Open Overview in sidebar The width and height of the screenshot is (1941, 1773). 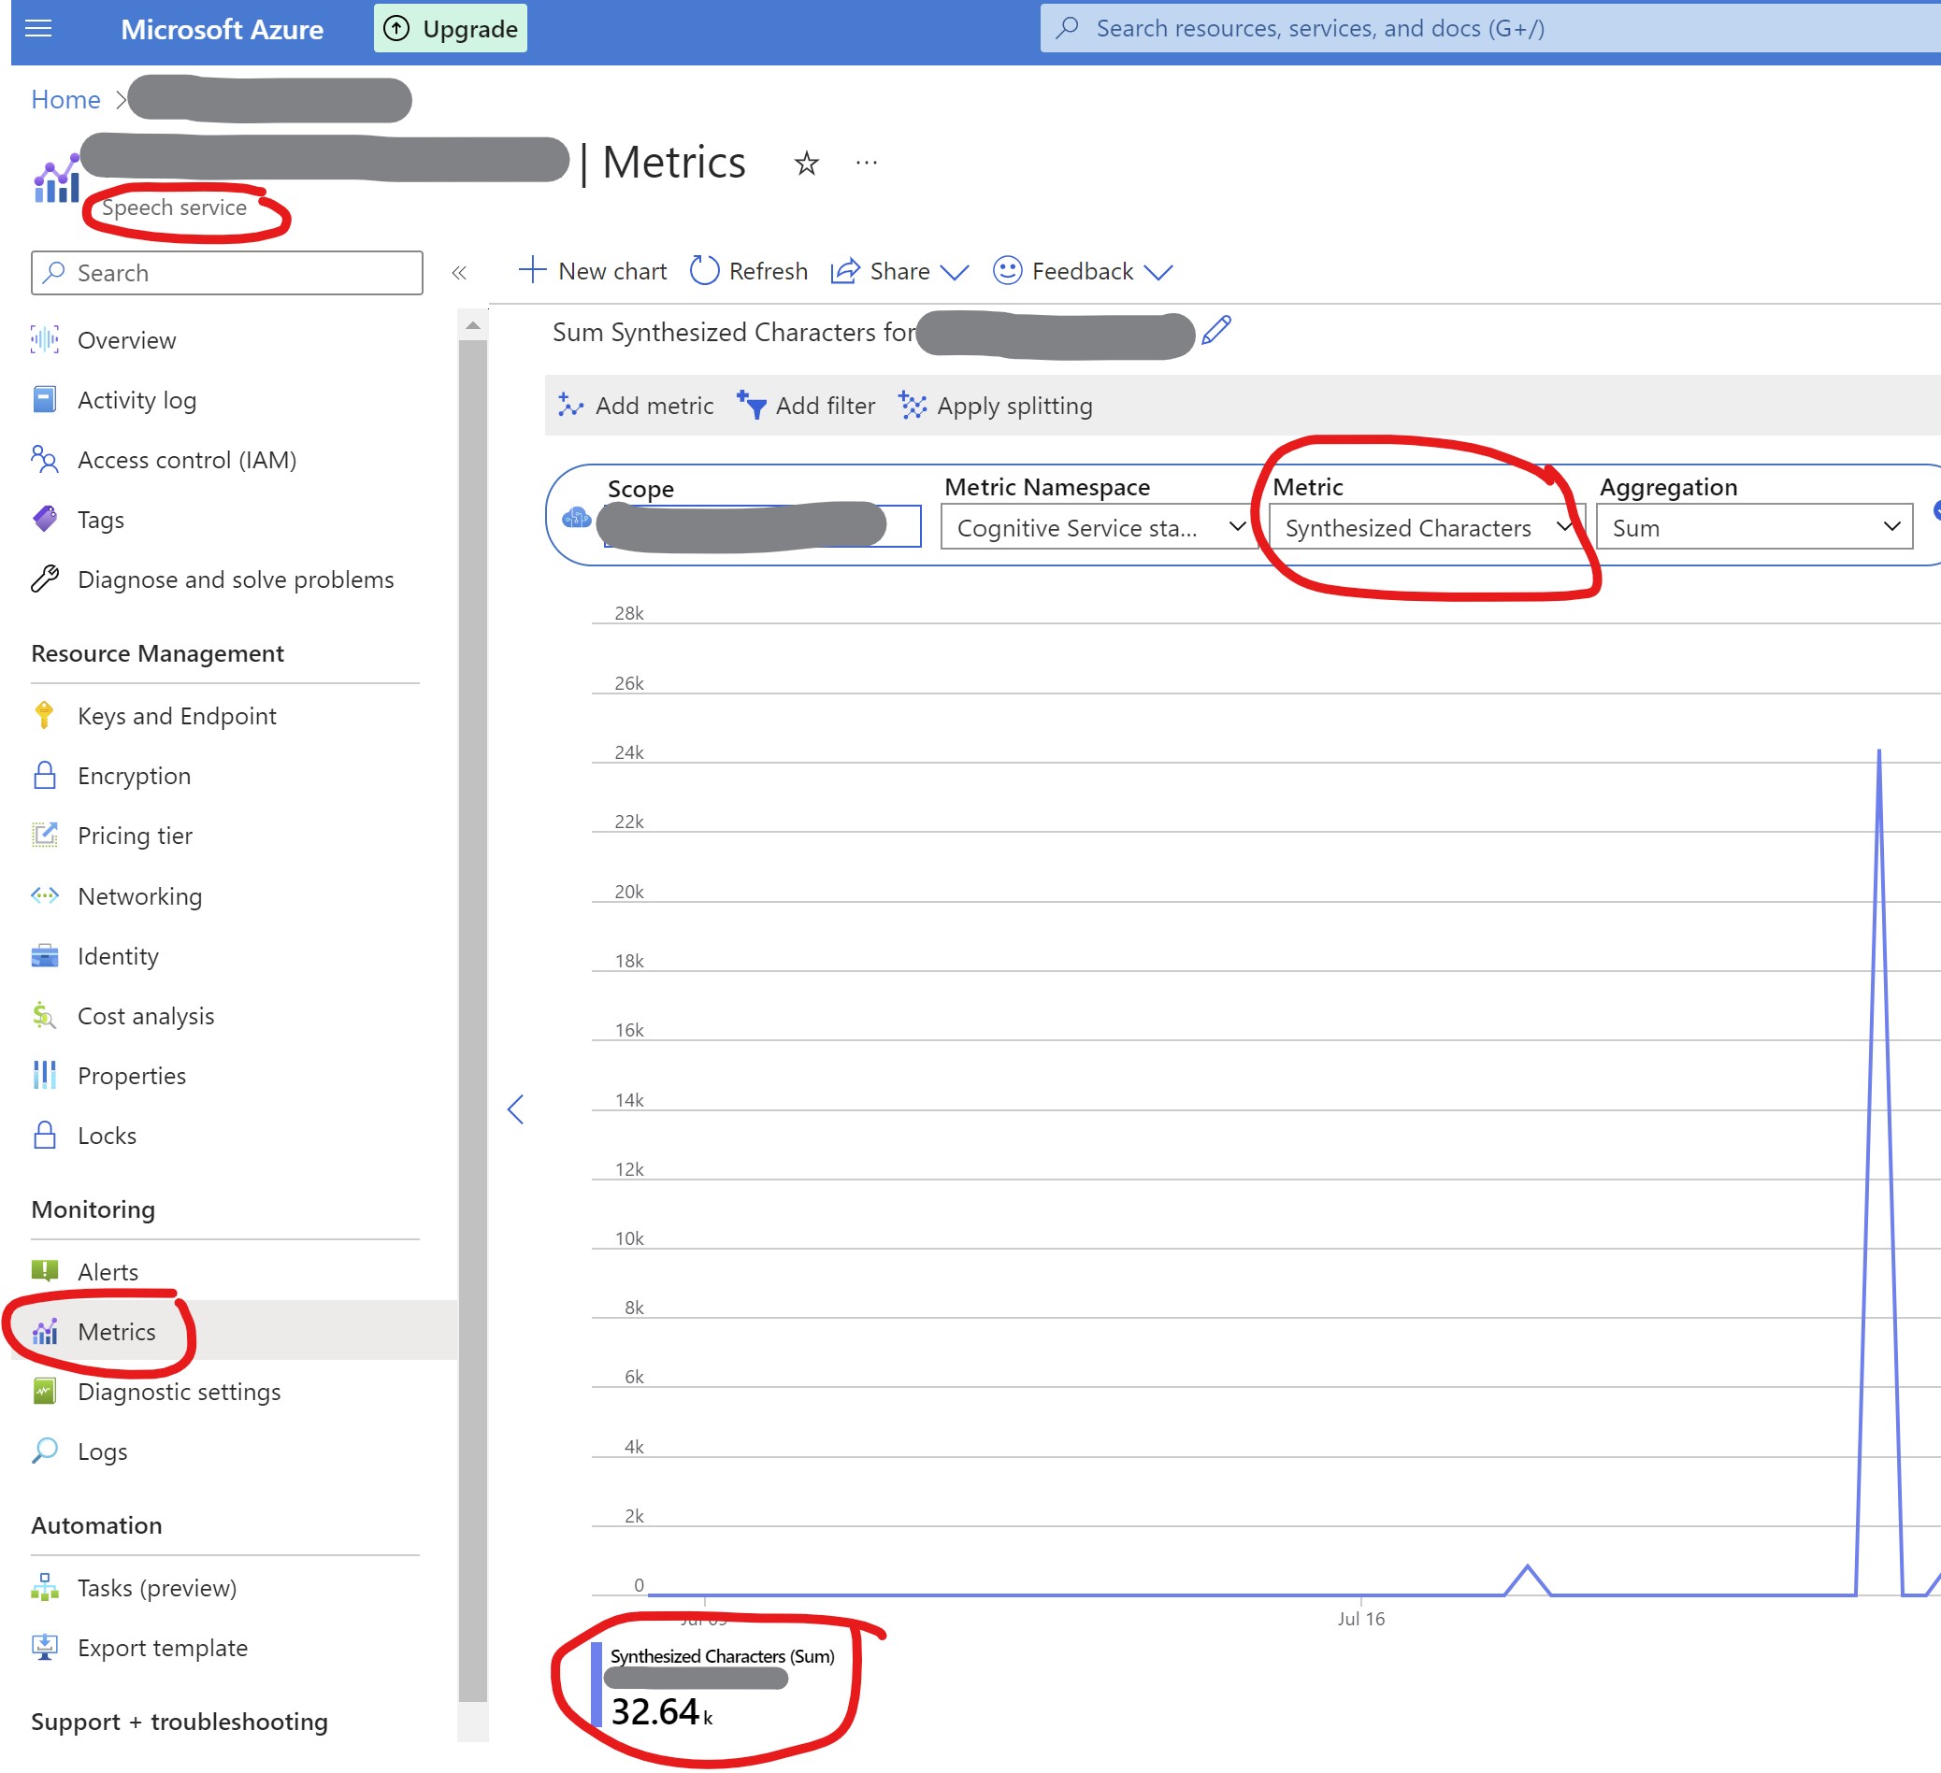pos(126,341)
